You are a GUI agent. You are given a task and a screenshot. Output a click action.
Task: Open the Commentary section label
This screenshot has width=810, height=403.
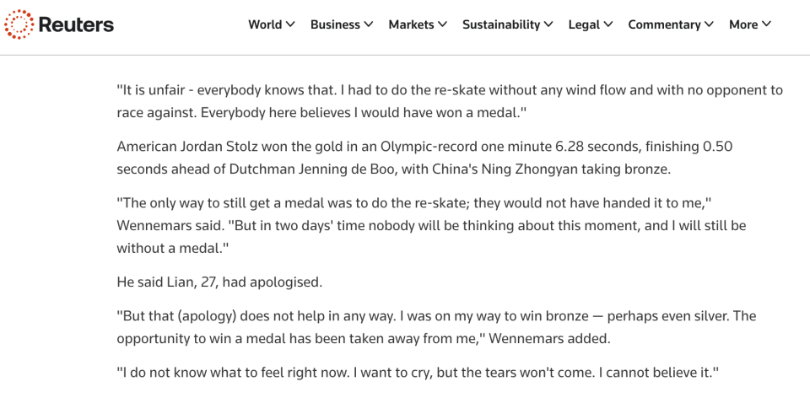pos(664,24)
